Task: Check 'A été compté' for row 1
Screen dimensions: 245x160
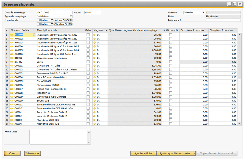Action: tap(170, 35)
